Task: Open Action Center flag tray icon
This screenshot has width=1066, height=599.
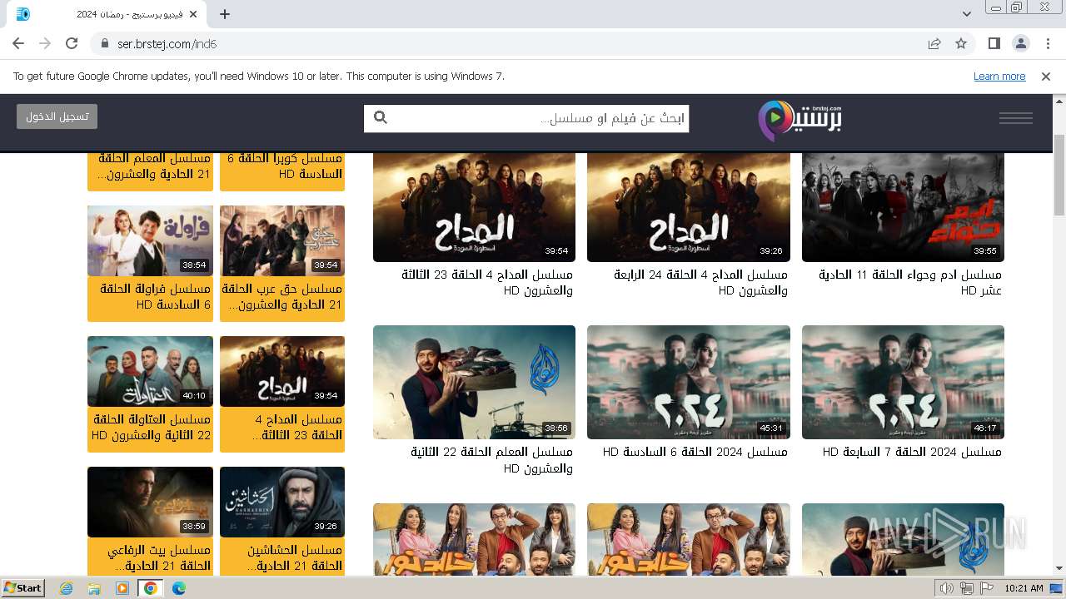Action: click(x=987, y=588)
